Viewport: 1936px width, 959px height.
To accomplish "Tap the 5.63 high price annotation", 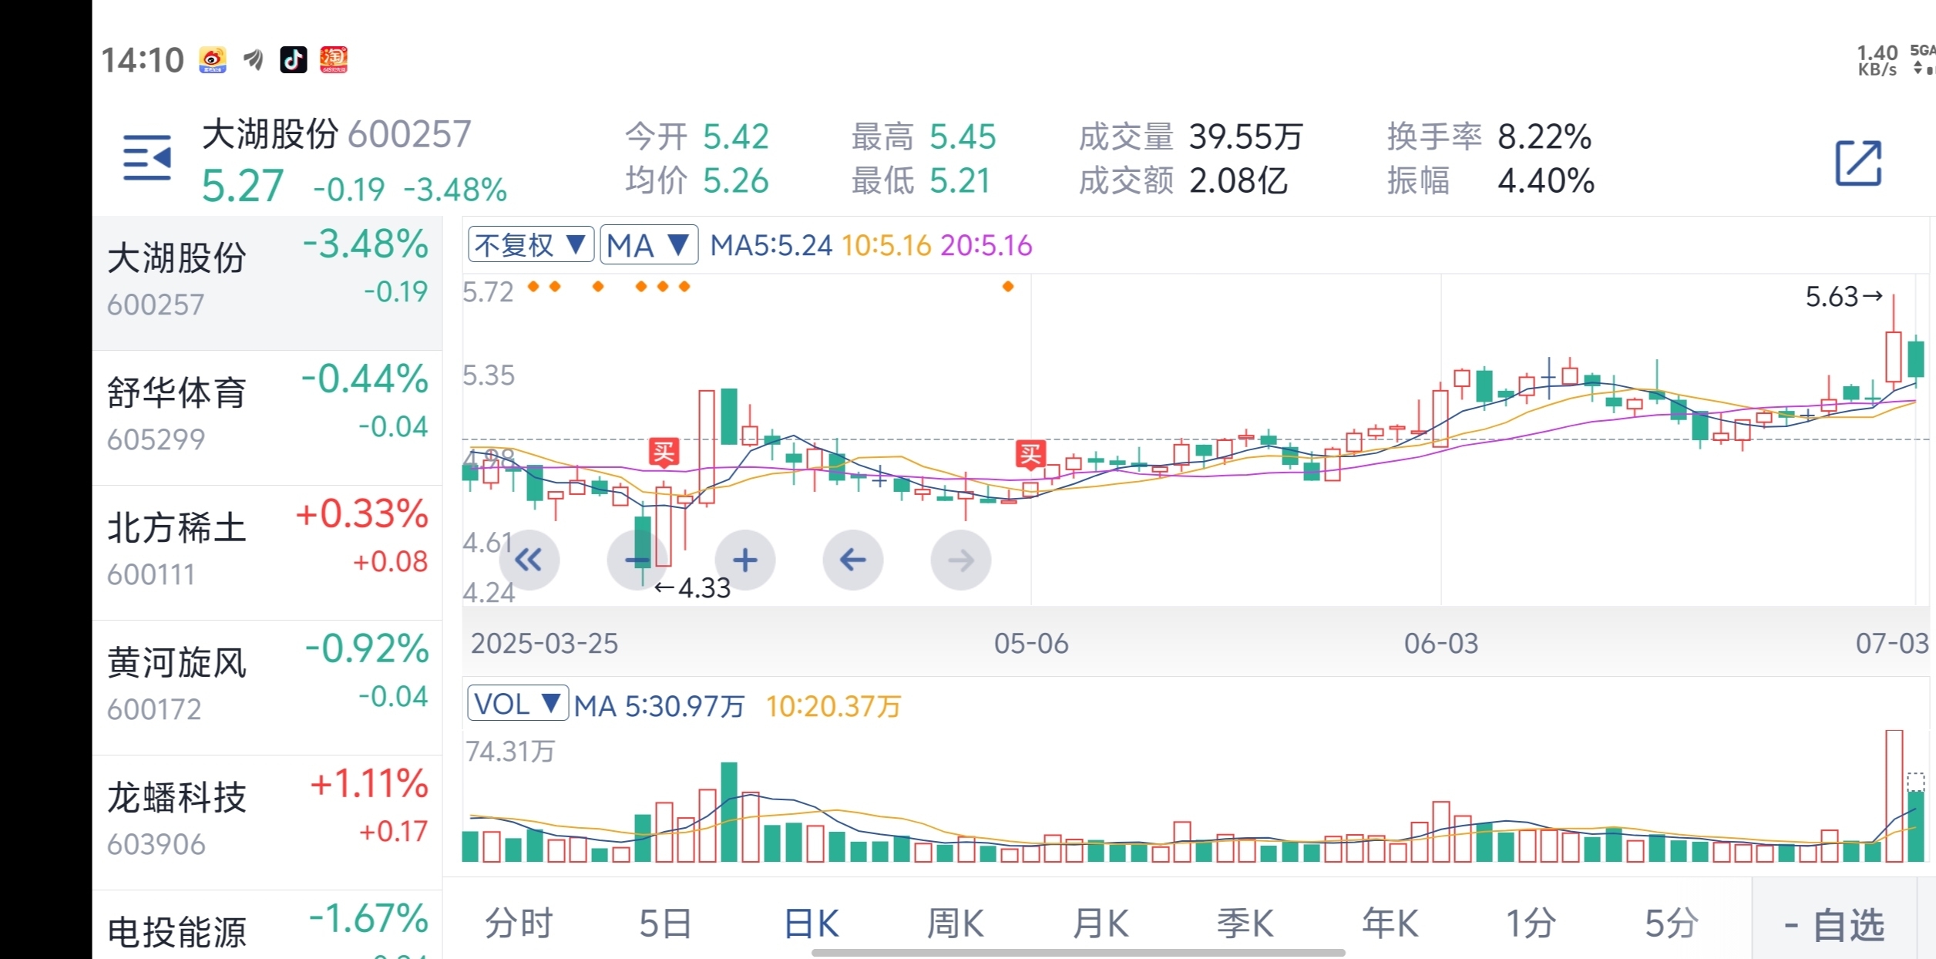I will pos(1844,297).
